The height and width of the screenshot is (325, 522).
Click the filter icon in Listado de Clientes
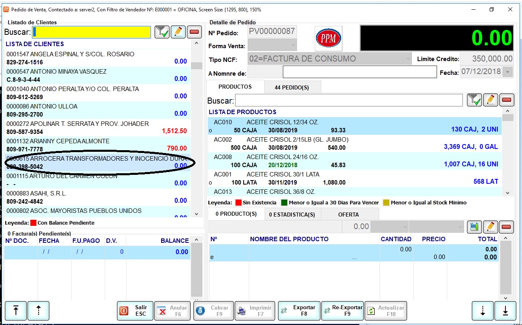pos(162,32)
